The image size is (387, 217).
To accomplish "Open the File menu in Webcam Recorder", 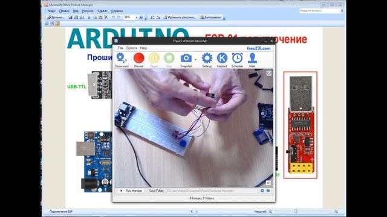I will coord(120,48).
